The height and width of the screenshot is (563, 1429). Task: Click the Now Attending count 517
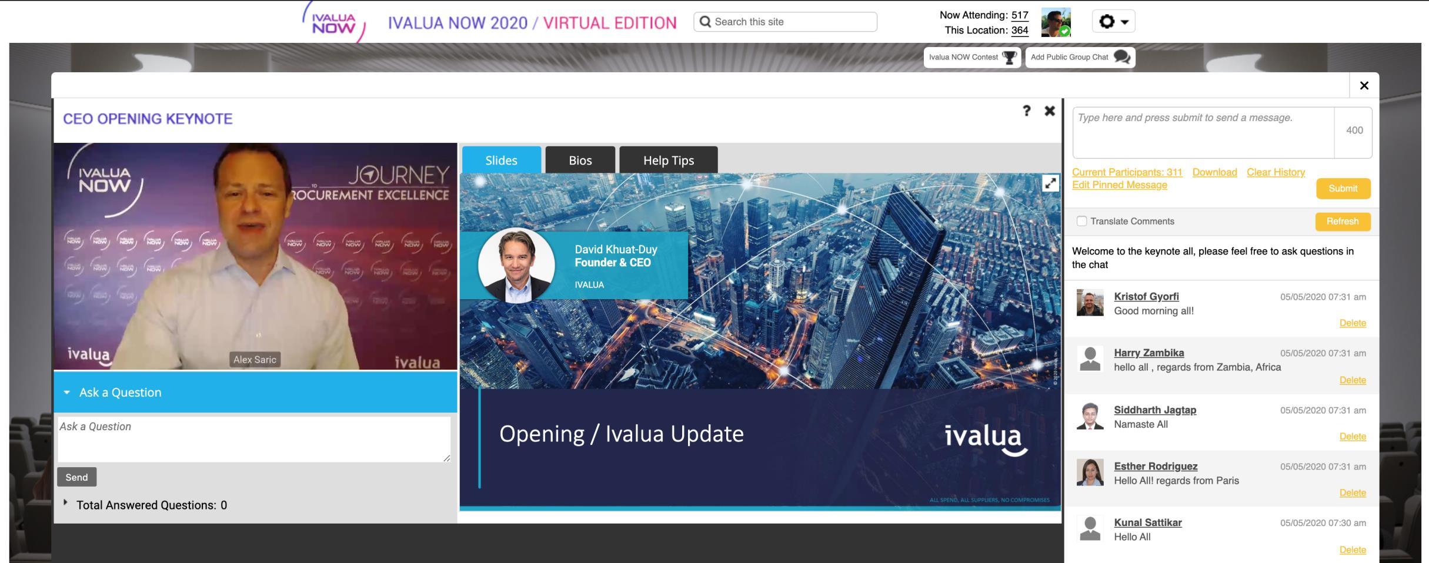coord(1020,15)
